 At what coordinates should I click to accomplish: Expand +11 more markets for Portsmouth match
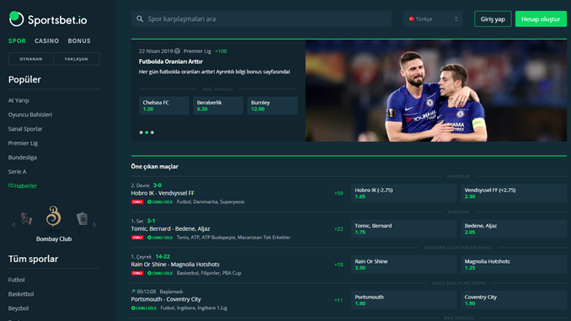(339, 301)
